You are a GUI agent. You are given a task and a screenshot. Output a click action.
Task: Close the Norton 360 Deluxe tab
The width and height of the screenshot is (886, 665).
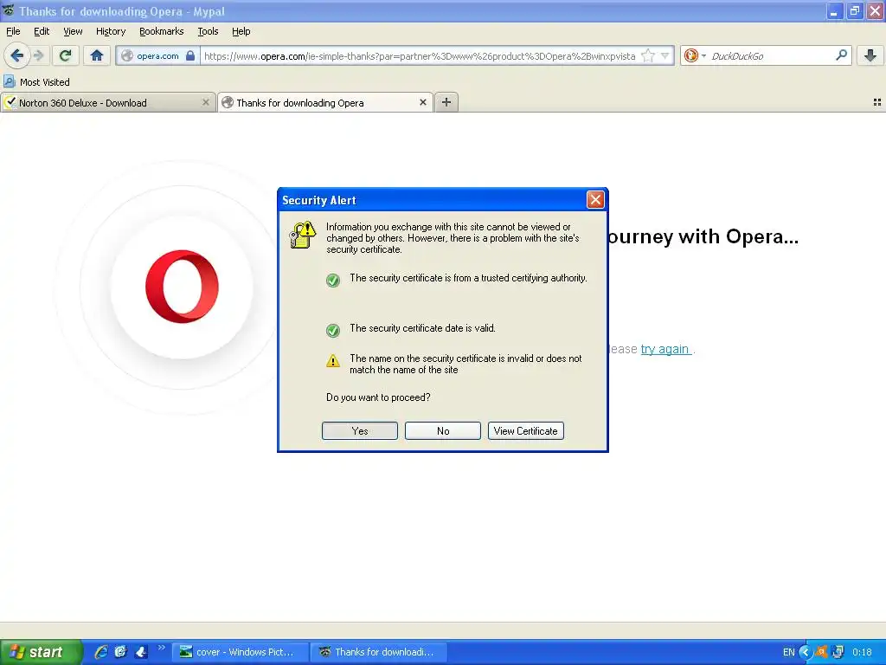[206, 102]
